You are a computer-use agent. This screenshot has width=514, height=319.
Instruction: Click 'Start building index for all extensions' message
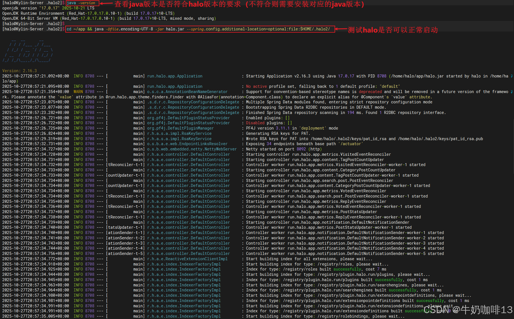309,259
